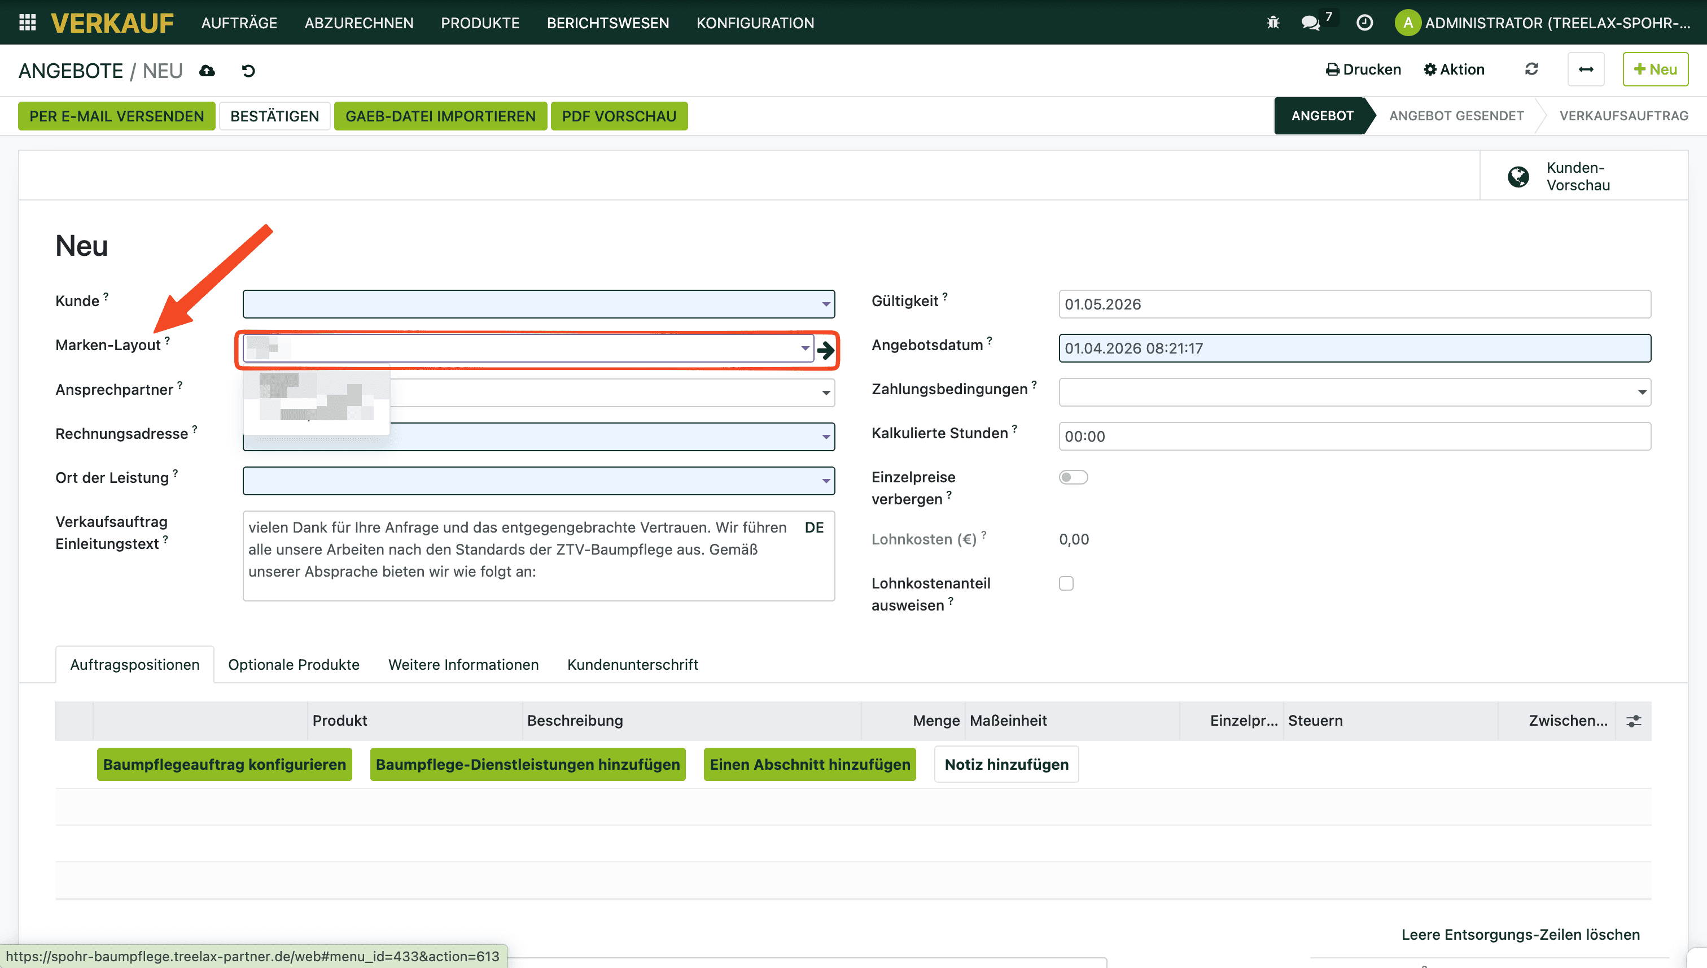Open the activities clock icon

tap(1364, 23)
